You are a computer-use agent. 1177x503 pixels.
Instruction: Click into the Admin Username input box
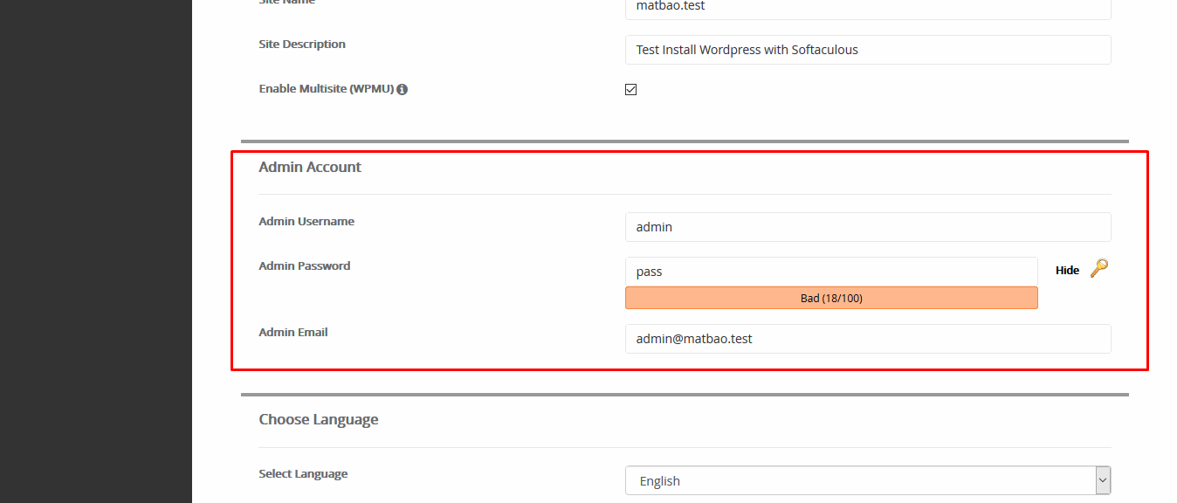point(867,227)
